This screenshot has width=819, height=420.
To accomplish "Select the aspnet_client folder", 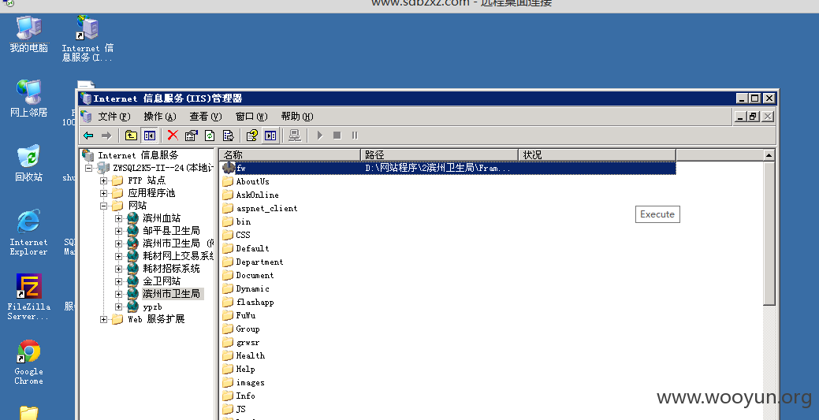I will (x=267, y=209).
